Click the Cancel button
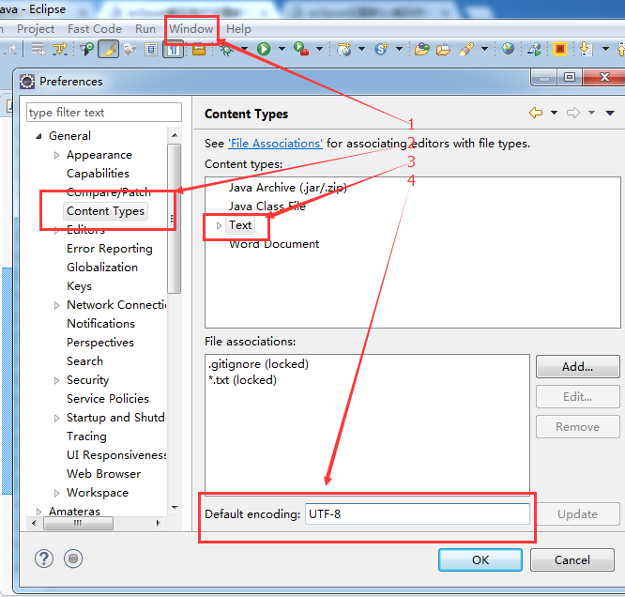Image resolution: width=625 pixels, height=597 pixels. point(572,559)
